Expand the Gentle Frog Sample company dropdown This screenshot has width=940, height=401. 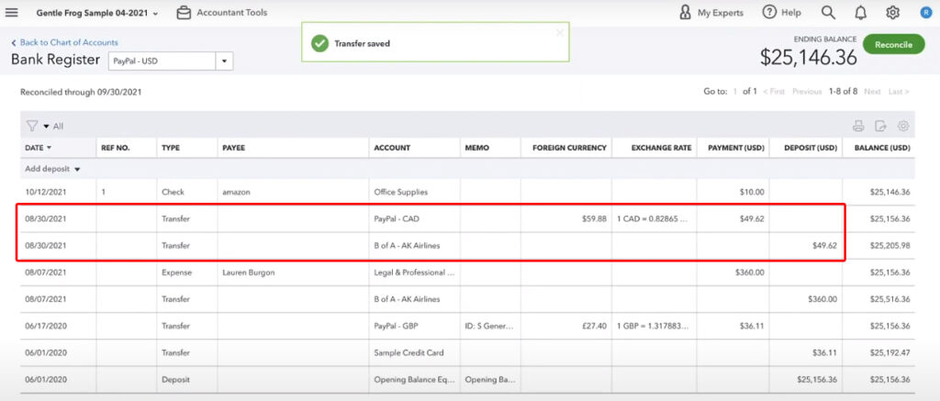[x=97, y=13]
